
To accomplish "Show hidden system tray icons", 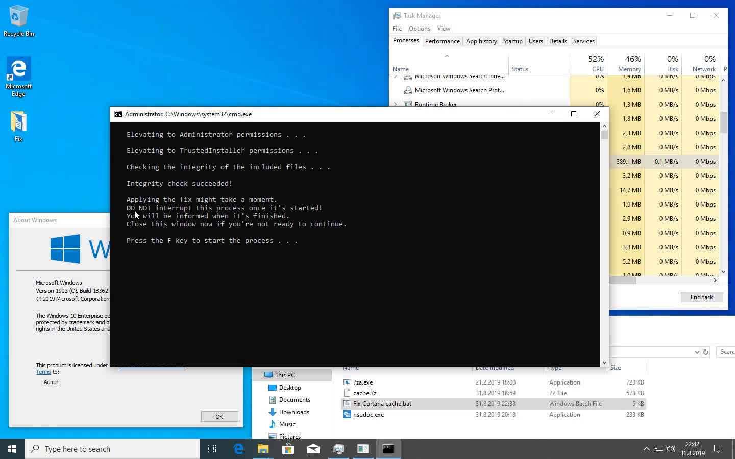I will click(x=646, y=449).
